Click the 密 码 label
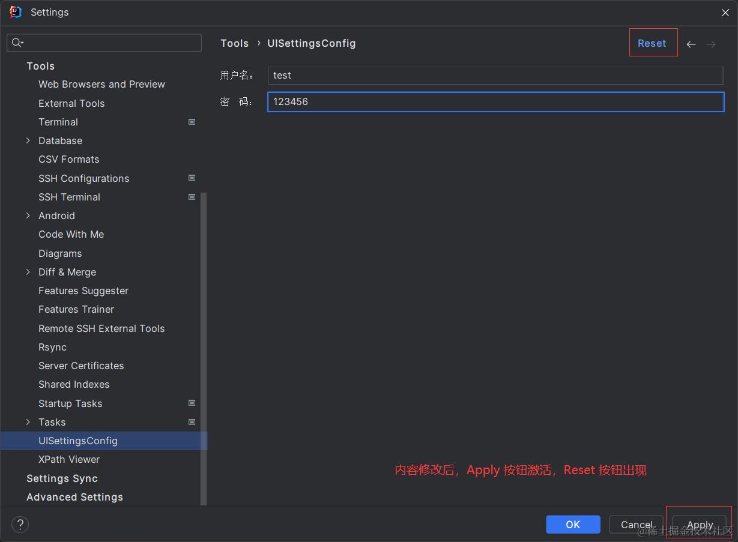 (237, 102)
